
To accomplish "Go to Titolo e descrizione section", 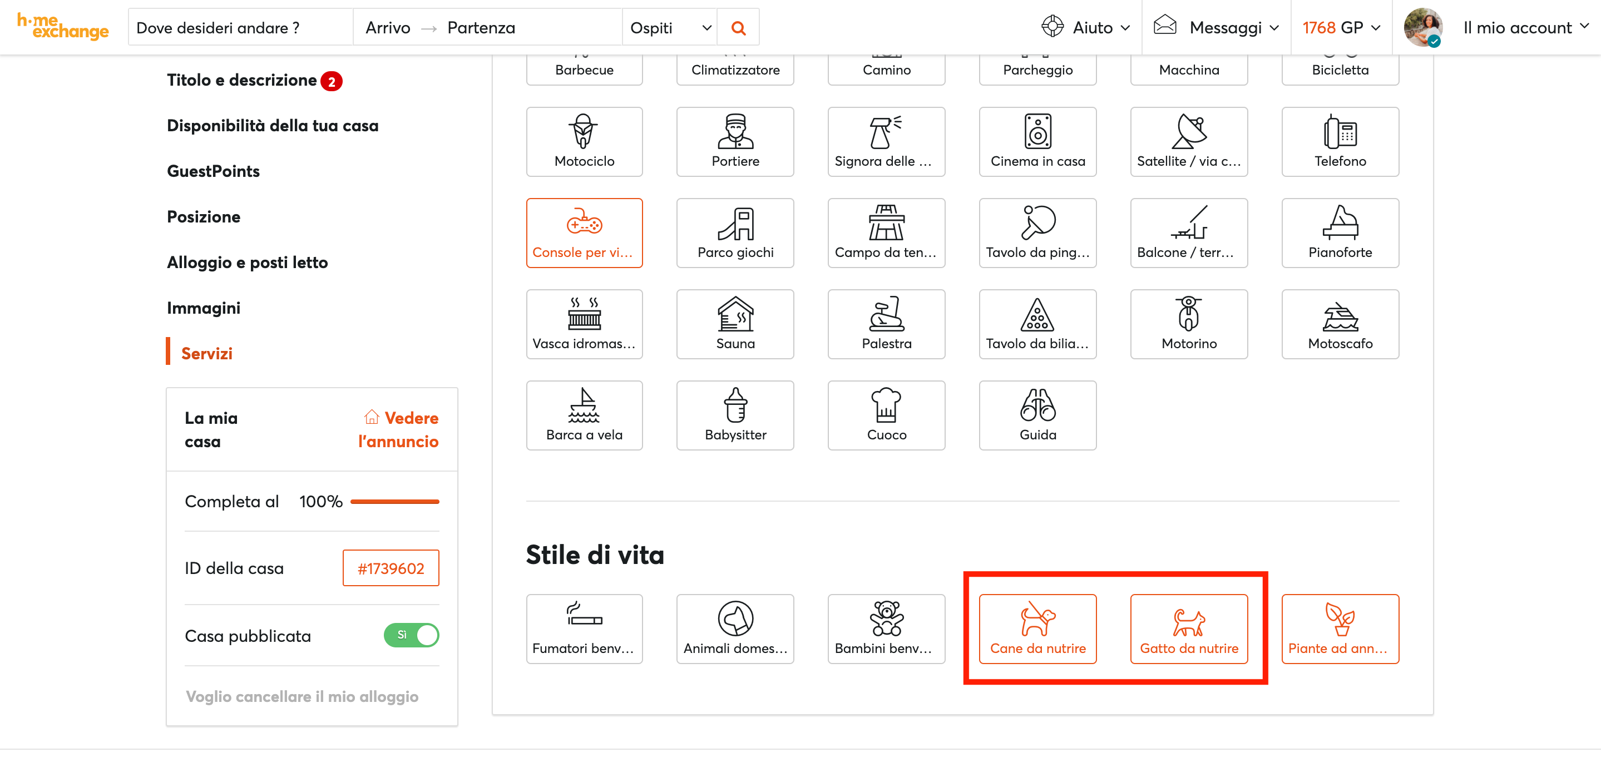I will [242, 80].
